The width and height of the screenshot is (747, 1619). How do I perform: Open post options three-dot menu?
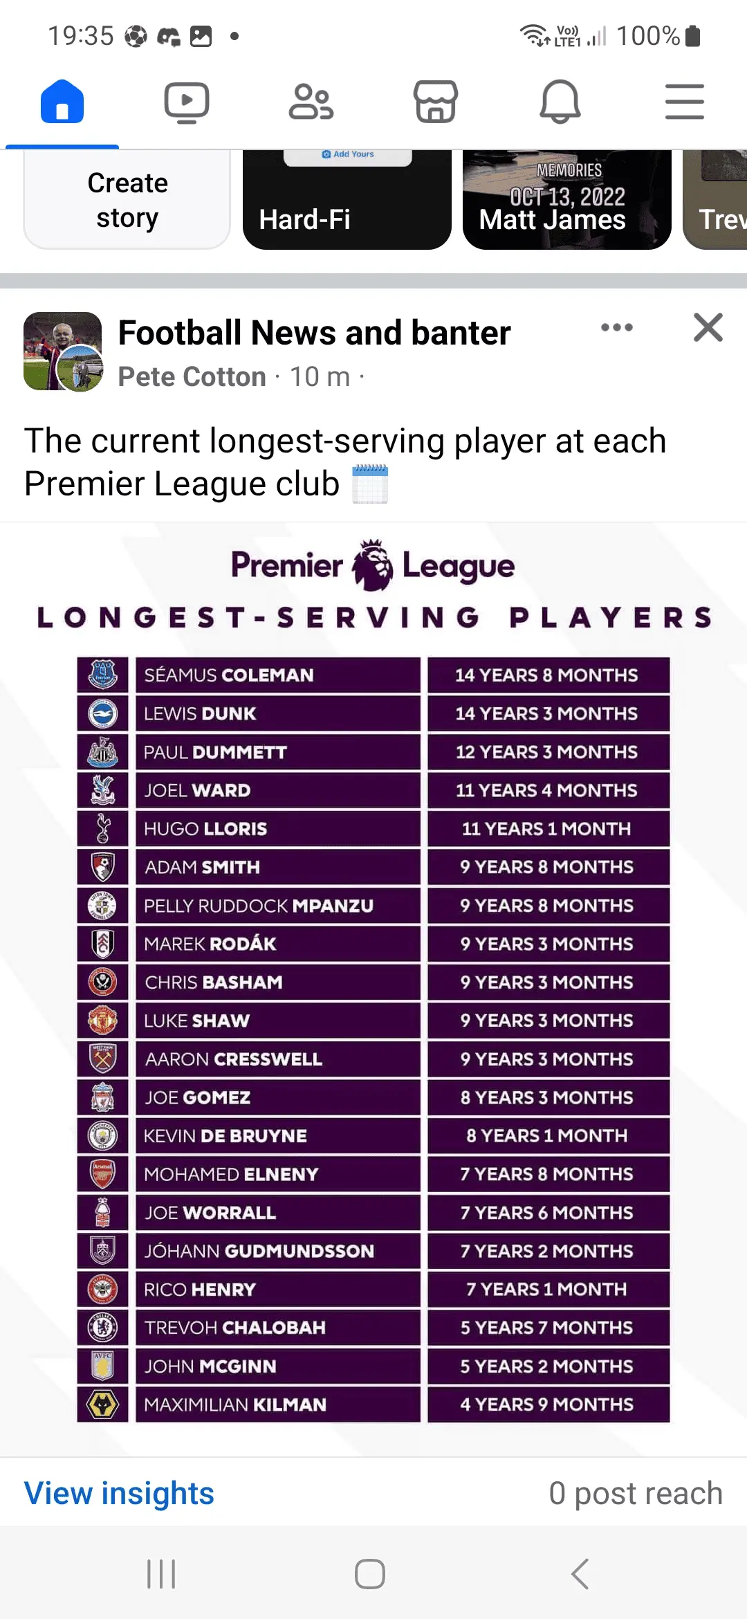(617, 328)
